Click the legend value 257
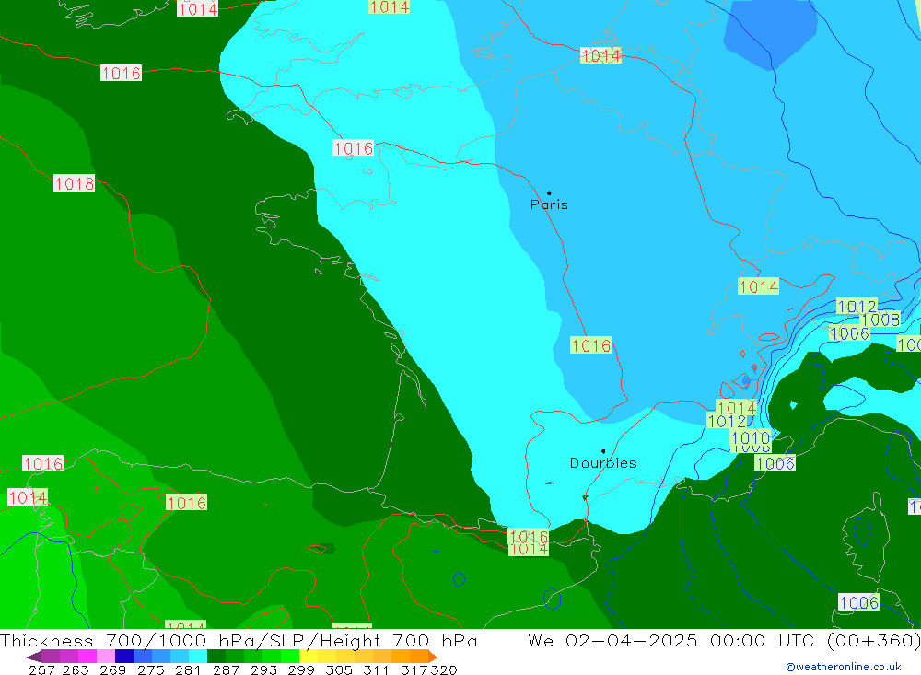Screen dimensions: 921x675 pos(41,670)
